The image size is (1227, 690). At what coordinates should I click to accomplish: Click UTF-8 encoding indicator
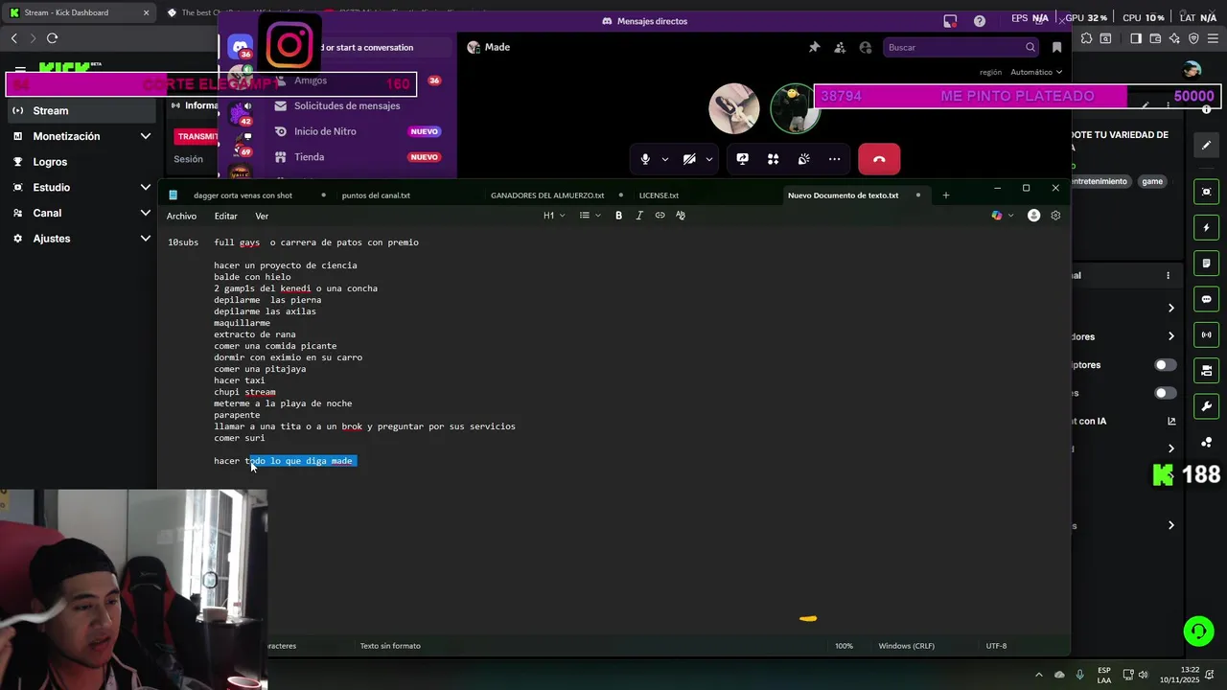coord(996,646)
